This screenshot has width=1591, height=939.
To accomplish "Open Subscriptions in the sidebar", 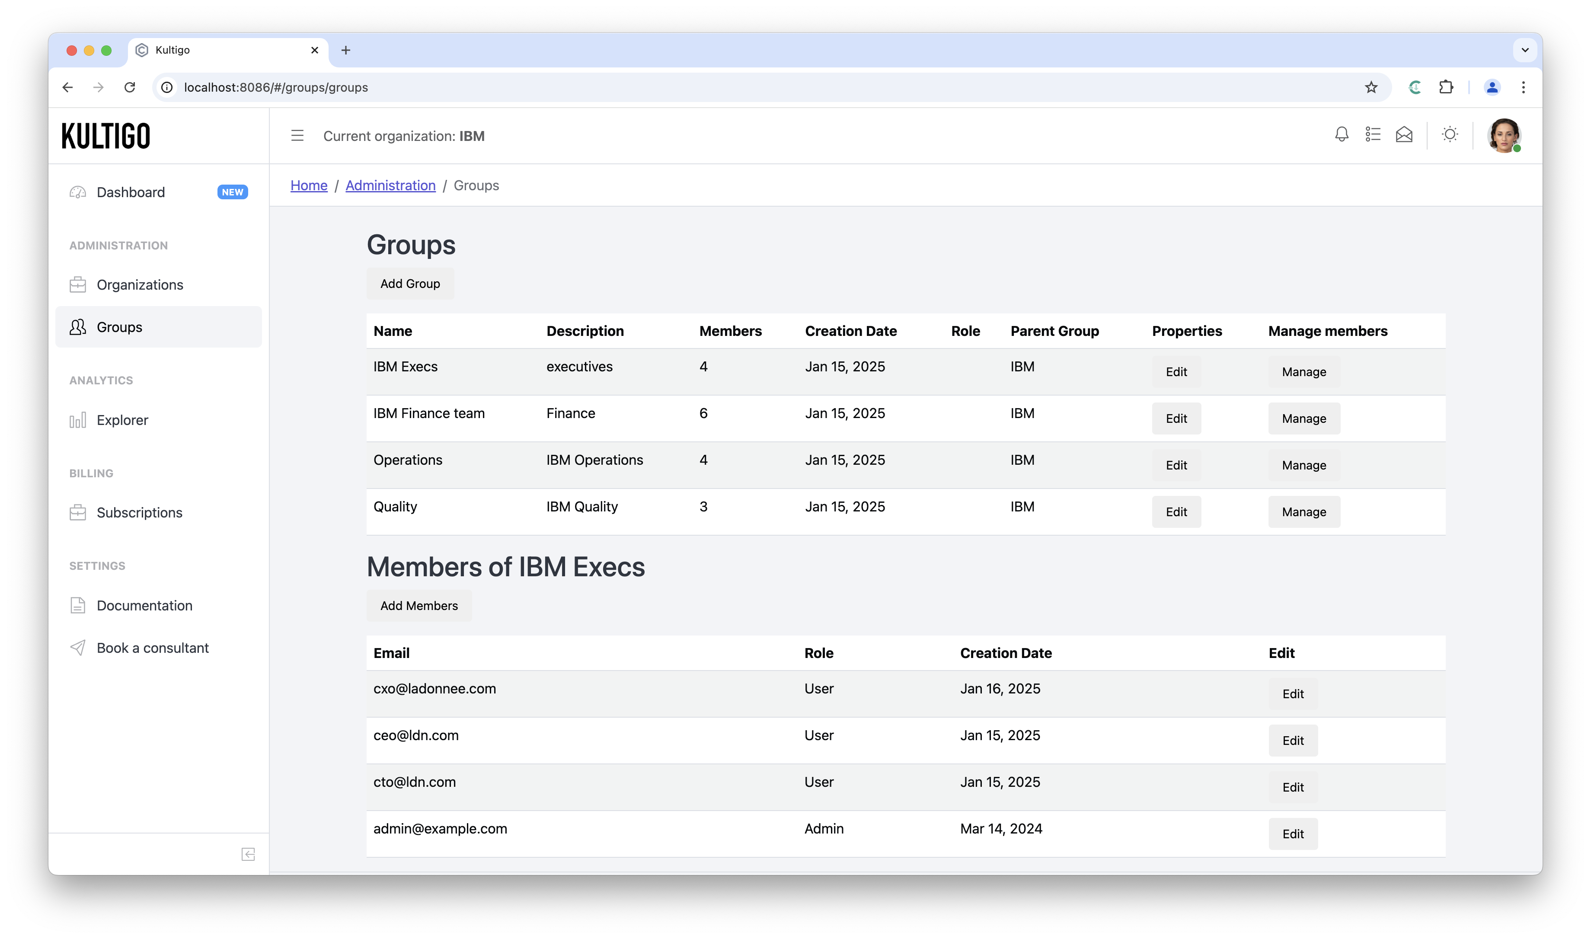I will tap(158, 513).
